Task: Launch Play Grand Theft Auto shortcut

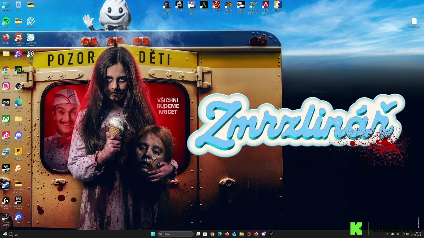Action: pyautogui.click(x=253, y=7)
